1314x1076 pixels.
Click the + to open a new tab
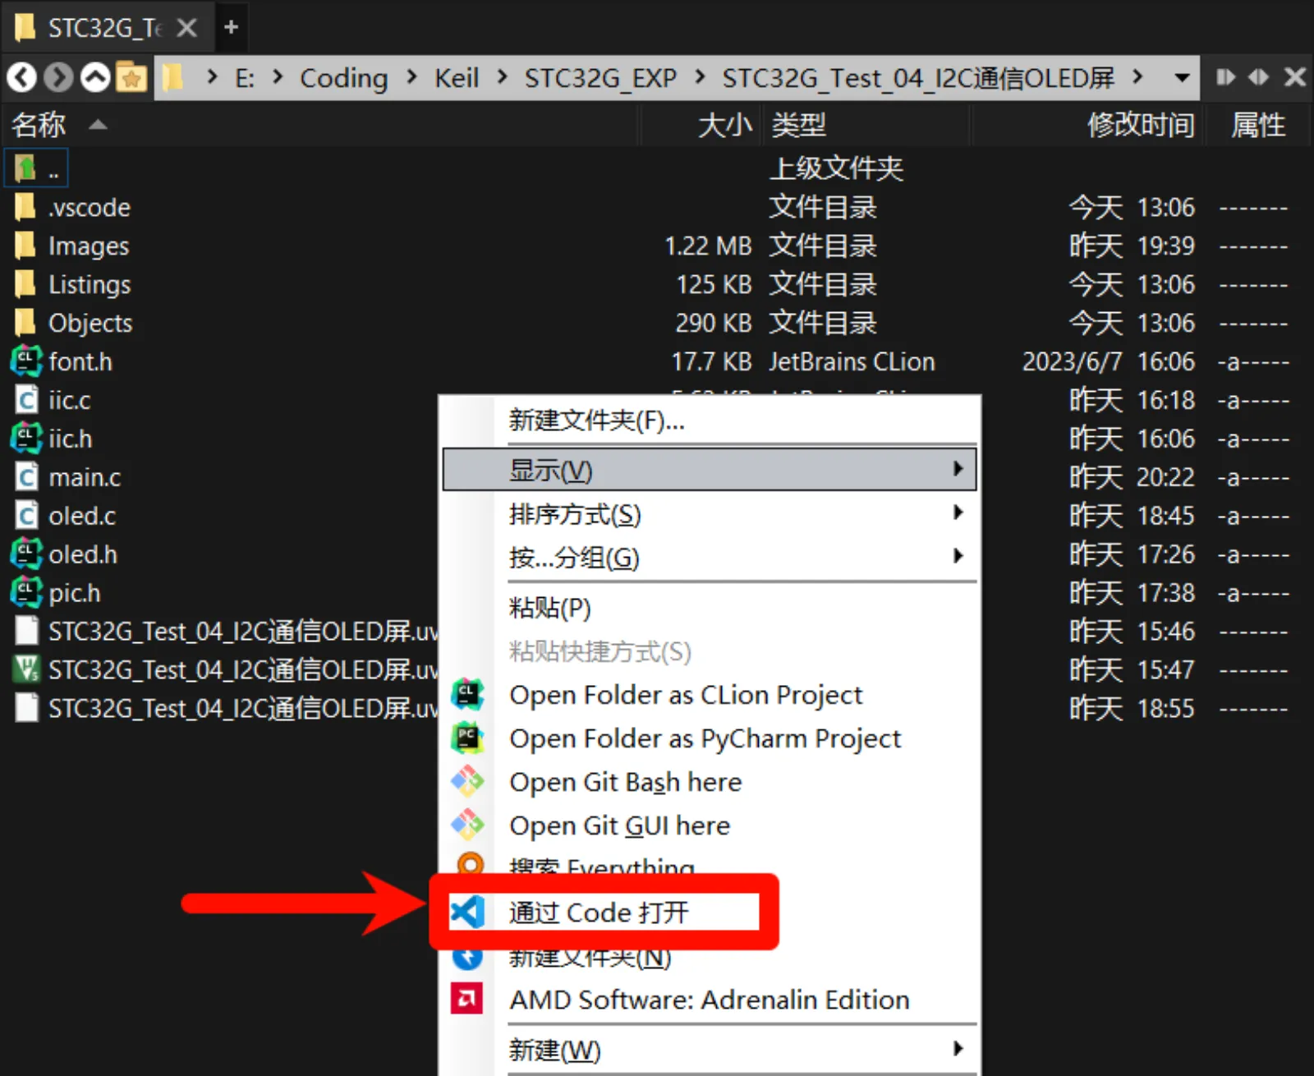[231, 27]
